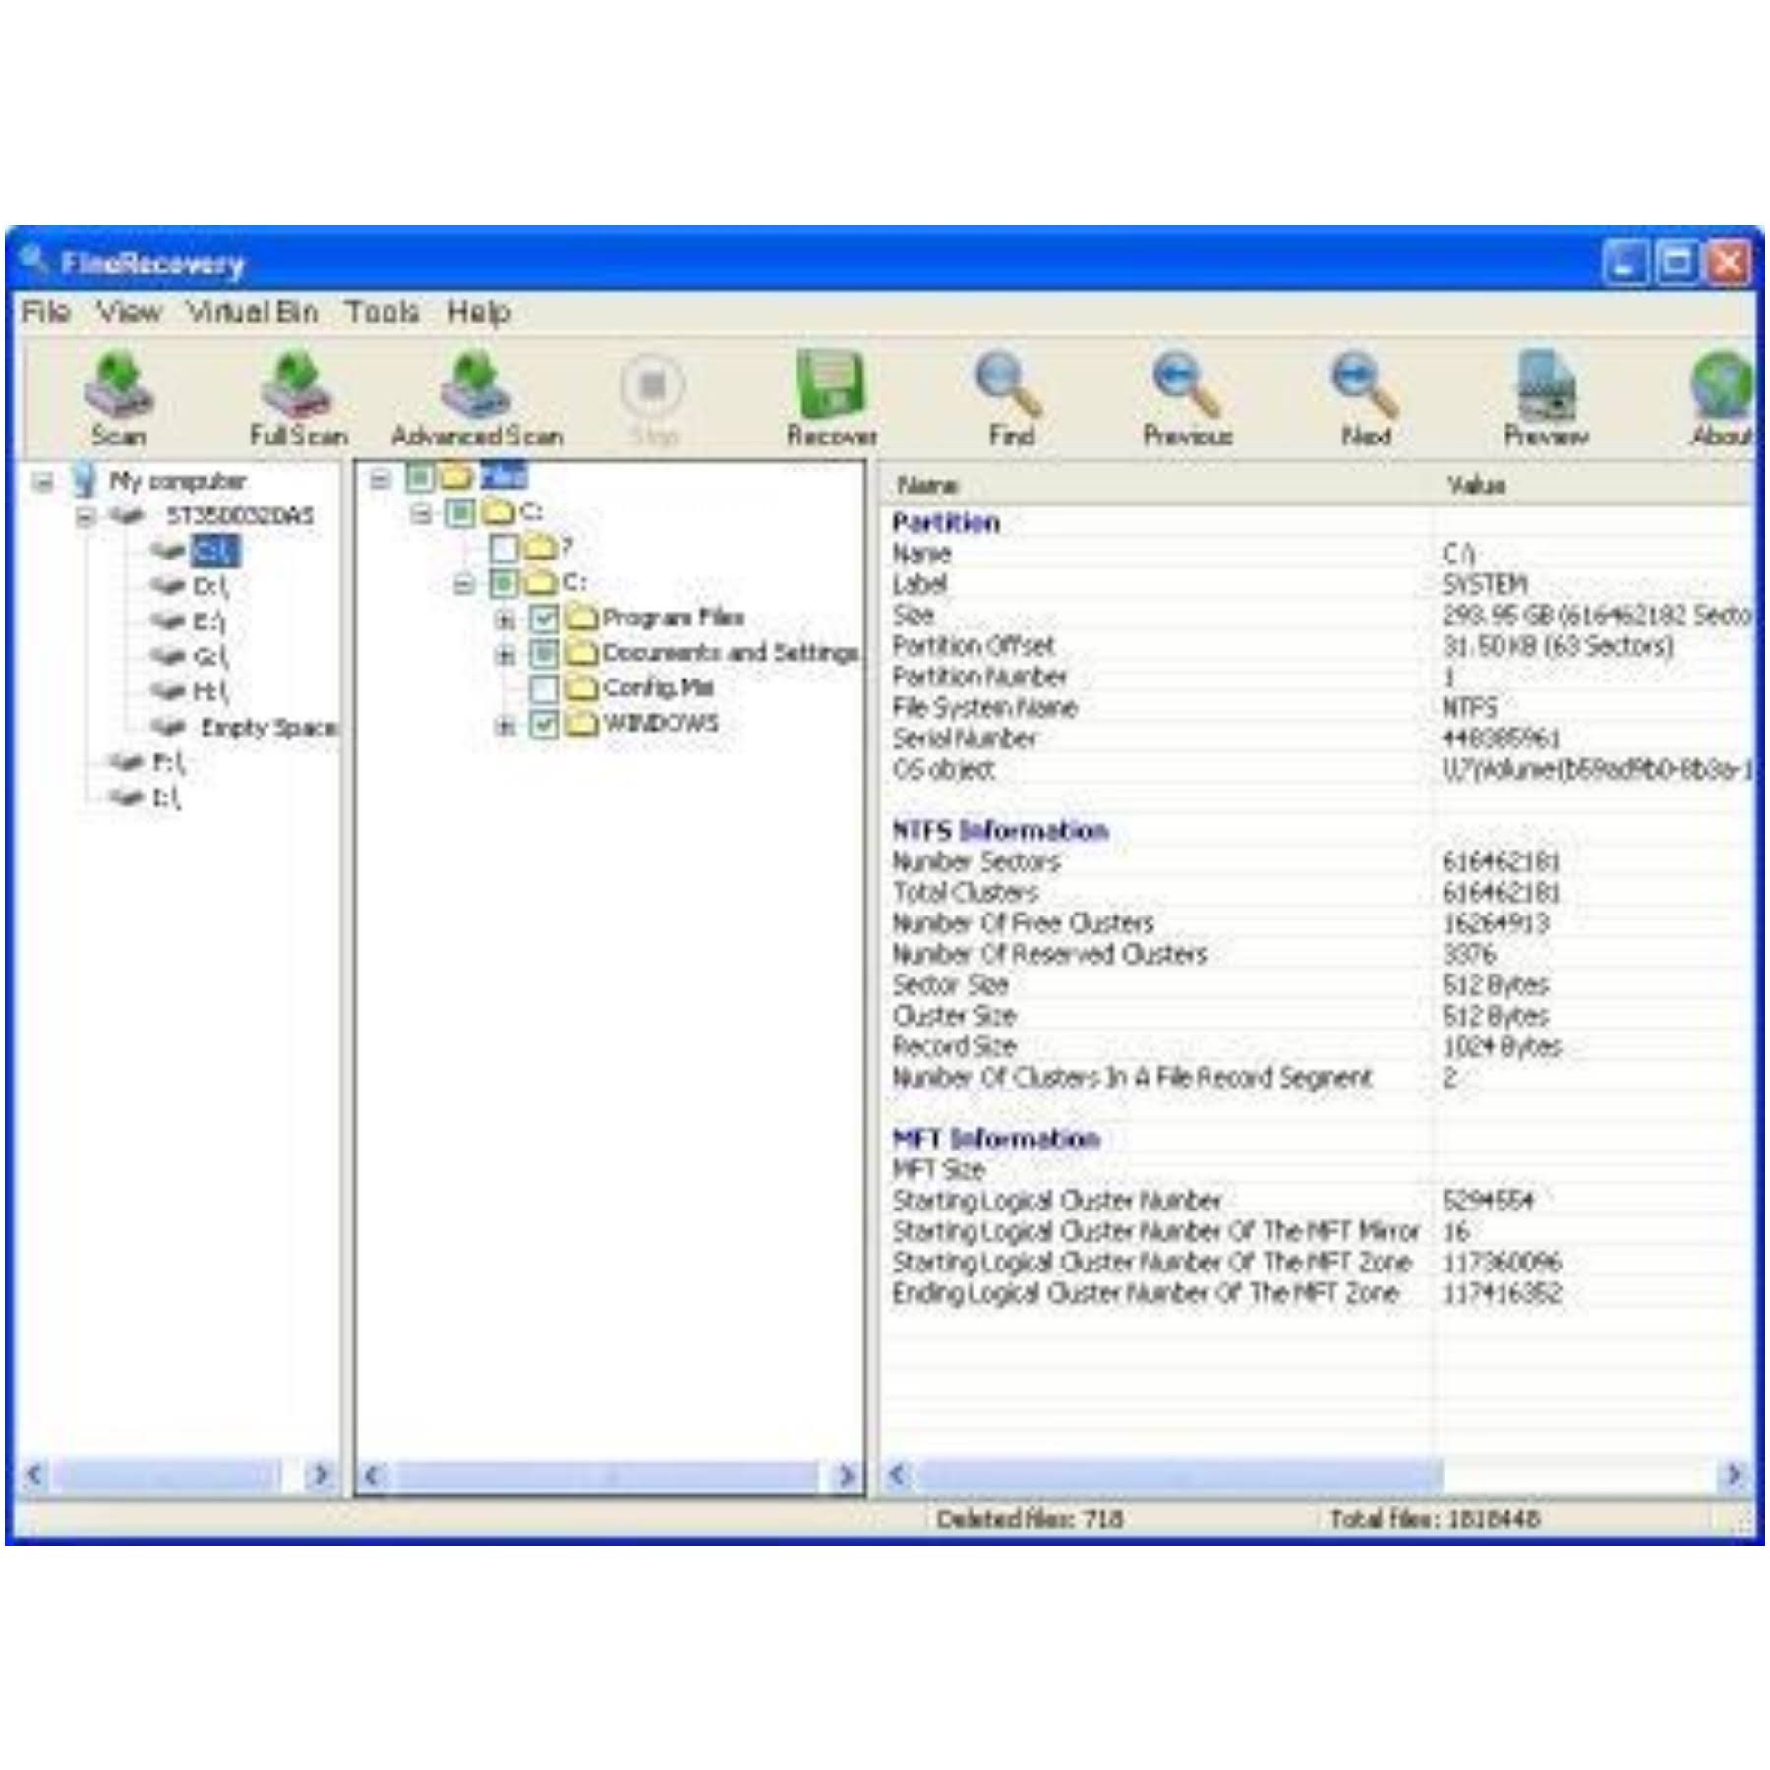Viewport: 1770px width, 1770px height.
Task: Click the Name column header
Action: tap(1156, 484)
